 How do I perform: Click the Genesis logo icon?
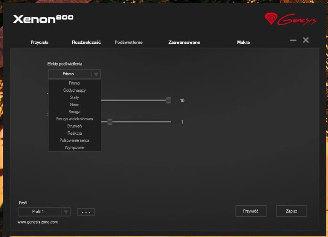coord(271,18)
